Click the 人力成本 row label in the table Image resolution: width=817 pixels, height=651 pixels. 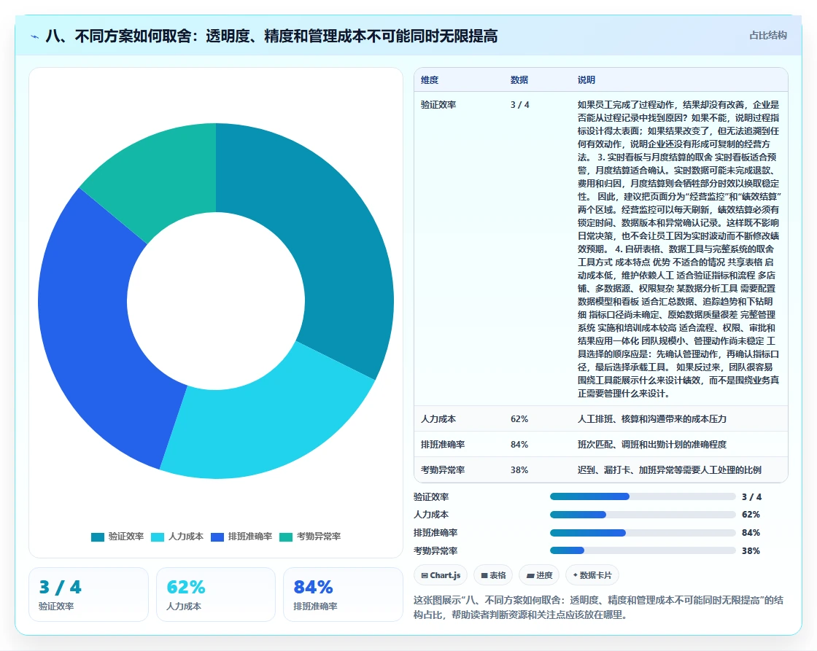[x=438, y=418]
